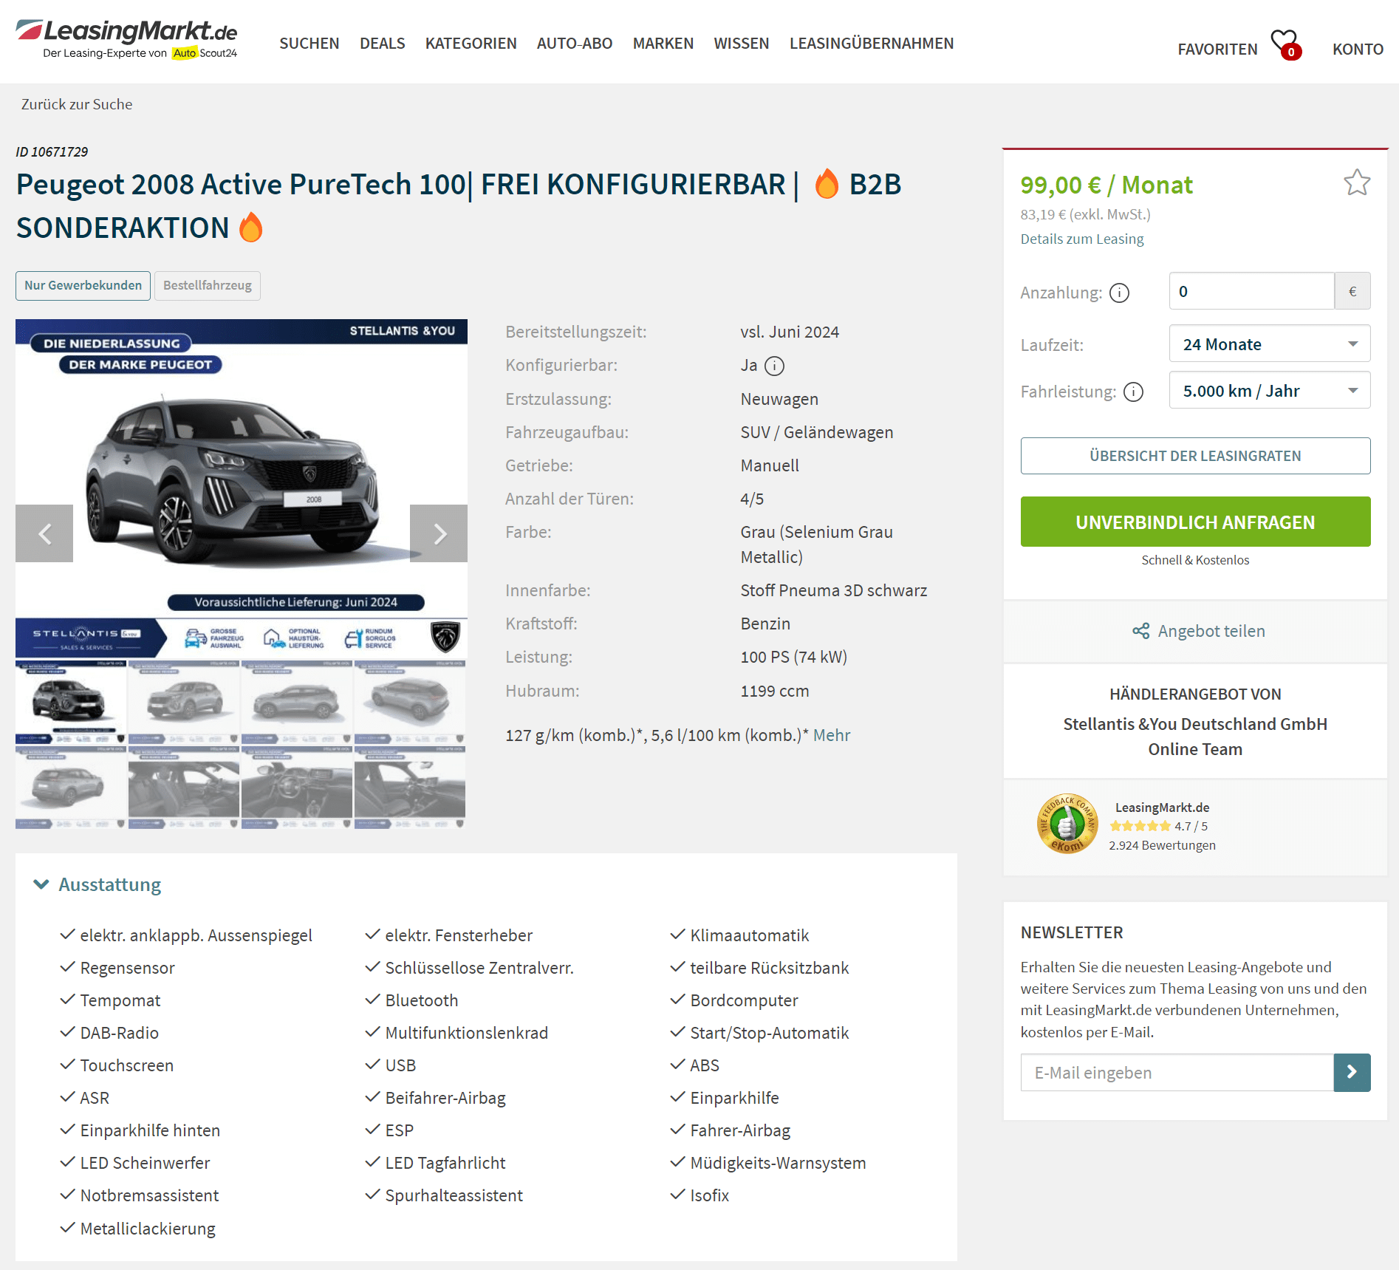Screen dimensions: 1399x1270
Task: Click the Euro symbol beside Anzahlung field
Action: click(x=1352, y=291)
